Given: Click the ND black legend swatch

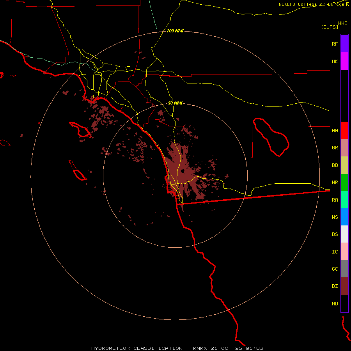Looking at the screenshot, I should [x=344, y=303].
